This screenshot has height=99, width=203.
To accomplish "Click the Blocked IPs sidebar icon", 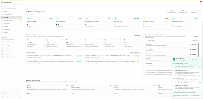I will (2, 29).
